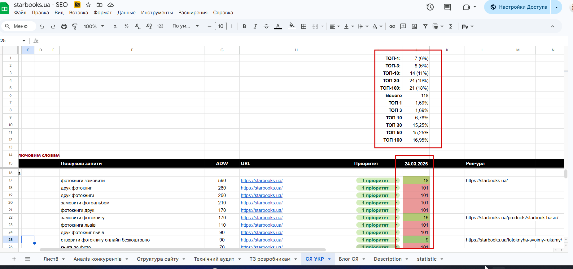This screenshot has height=269, width=573.
Task: Click the yellow add-on icon beside the title
Action: tap(77, 5)
